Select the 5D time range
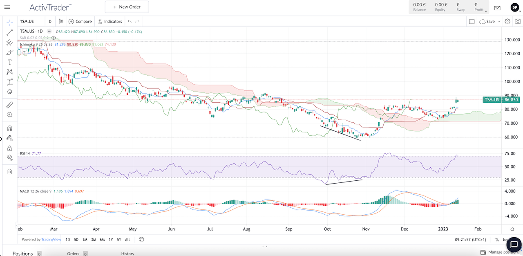The image size is (523, 256). pyautogui.click(x=76, y=240)
